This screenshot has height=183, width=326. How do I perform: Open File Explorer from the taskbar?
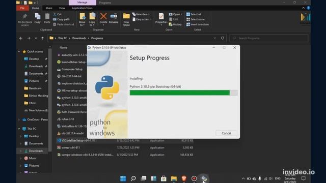tap(174, 178)
